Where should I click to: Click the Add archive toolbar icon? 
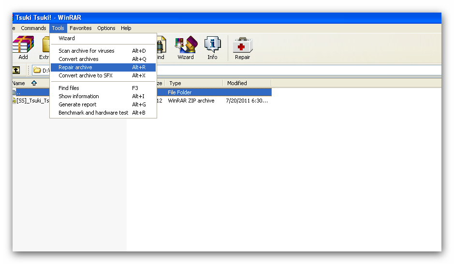pos(23,48)
